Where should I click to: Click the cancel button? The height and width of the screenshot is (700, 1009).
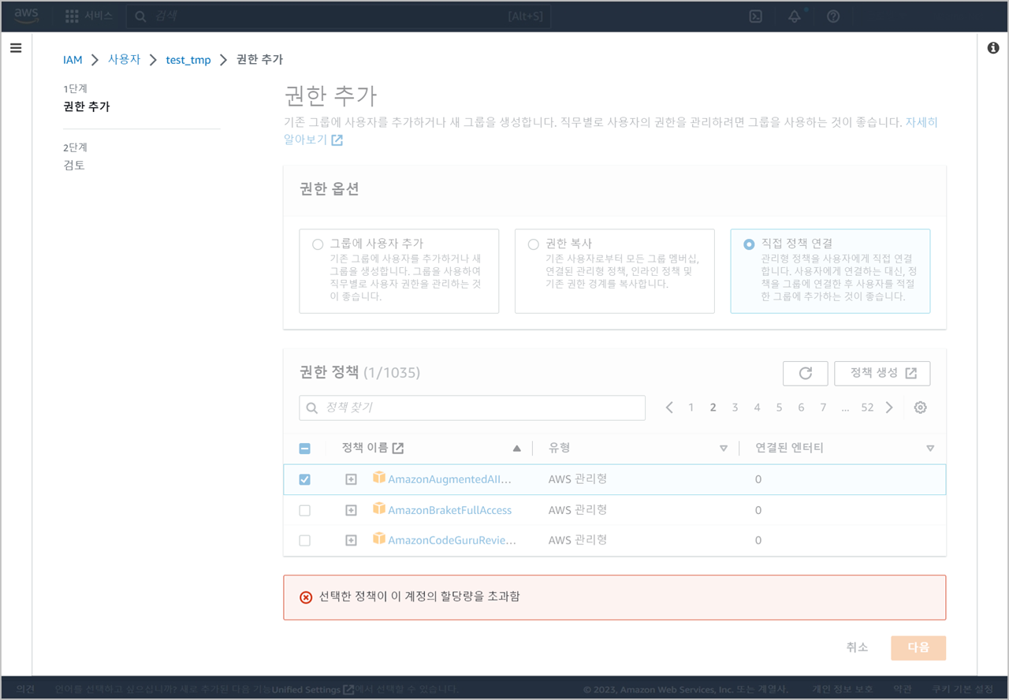857,647
